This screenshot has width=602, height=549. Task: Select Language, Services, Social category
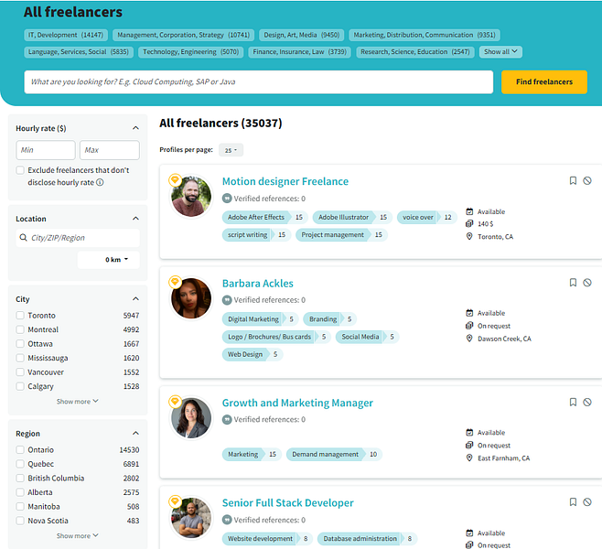coord(79,52)
